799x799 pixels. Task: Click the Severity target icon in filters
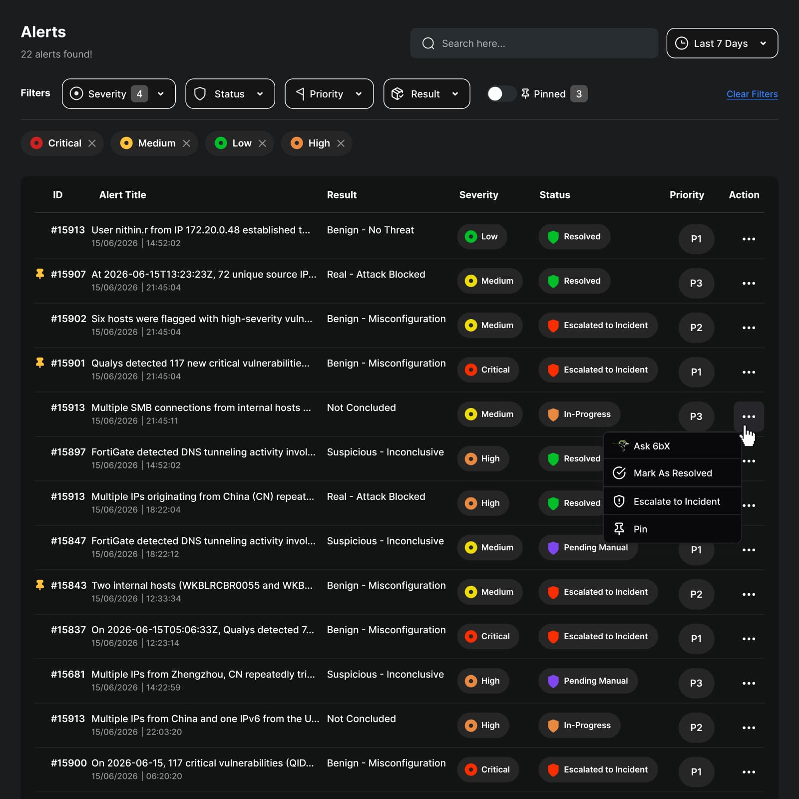tap(76, 93)
